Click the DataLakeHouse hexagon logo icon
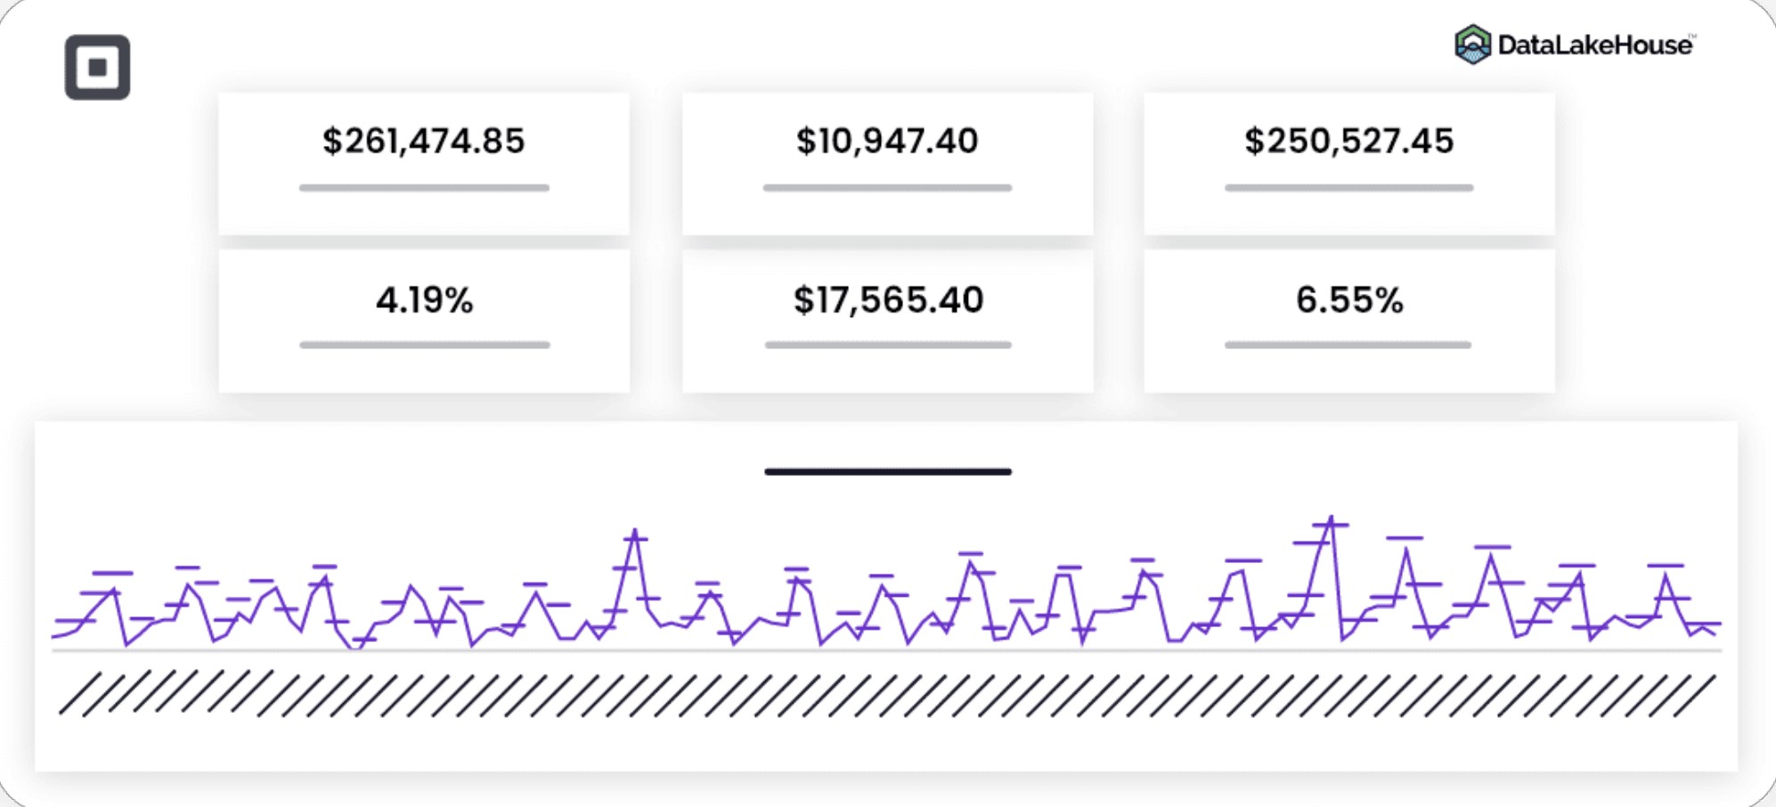The width and height of the screenshot is (1776, 807). click(x=1472, y=45)
